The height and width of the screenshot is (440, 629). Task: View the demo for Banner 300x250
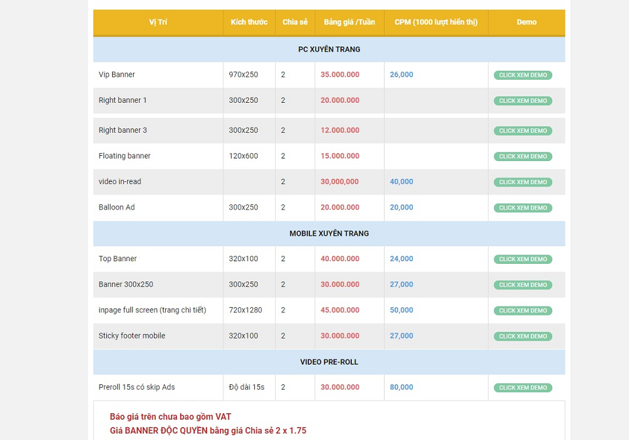click(x=522, y=285)
